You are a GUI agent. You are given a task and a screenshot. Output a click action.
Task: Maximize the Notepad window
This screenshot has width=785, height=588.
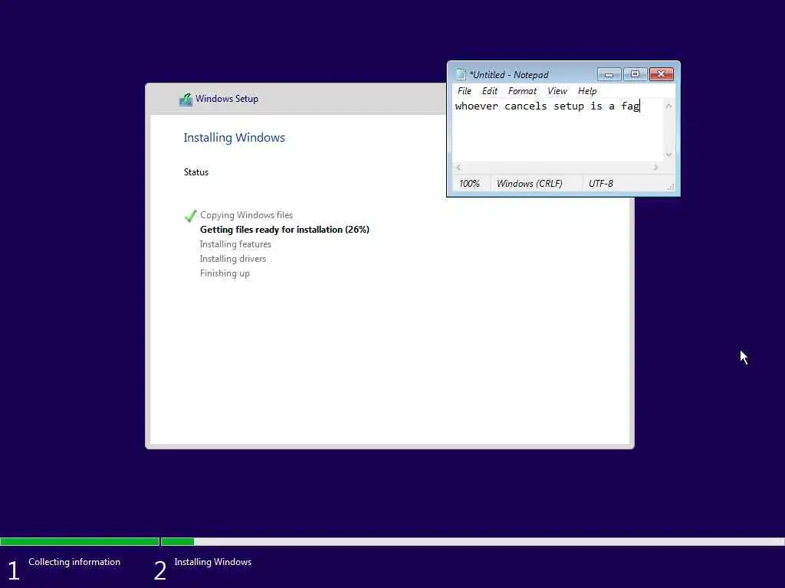[x=635, y=74]
